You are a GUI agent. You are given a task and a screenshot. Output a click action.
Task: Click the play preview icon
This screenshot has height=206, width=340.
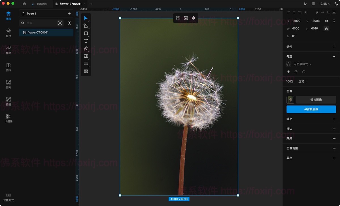pyautogui.click(x=305, y=4)
